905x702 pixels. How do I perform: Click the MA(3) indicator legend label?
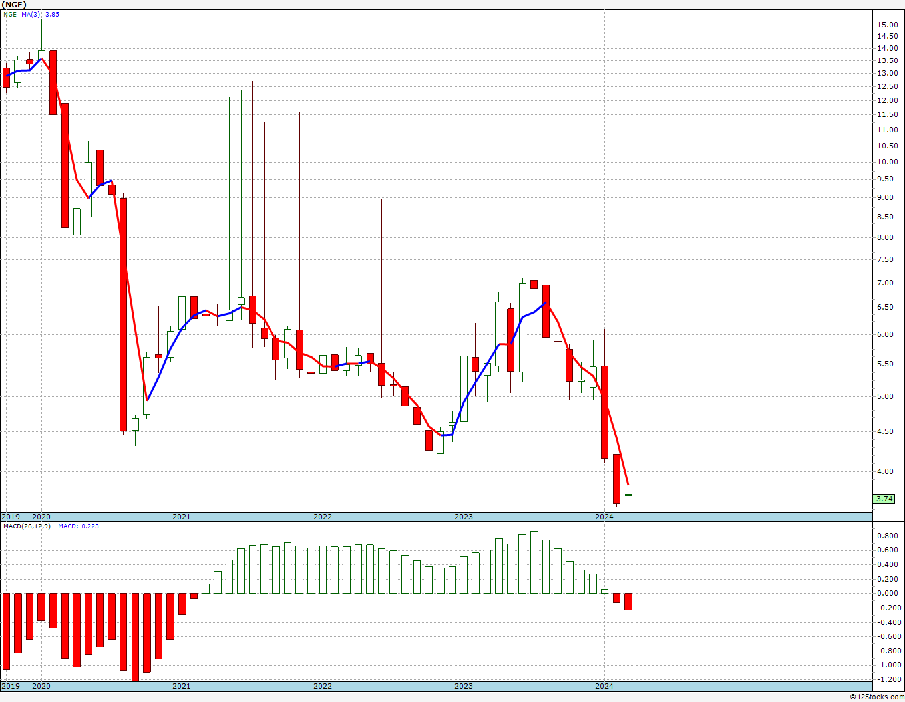click(31, 14)
